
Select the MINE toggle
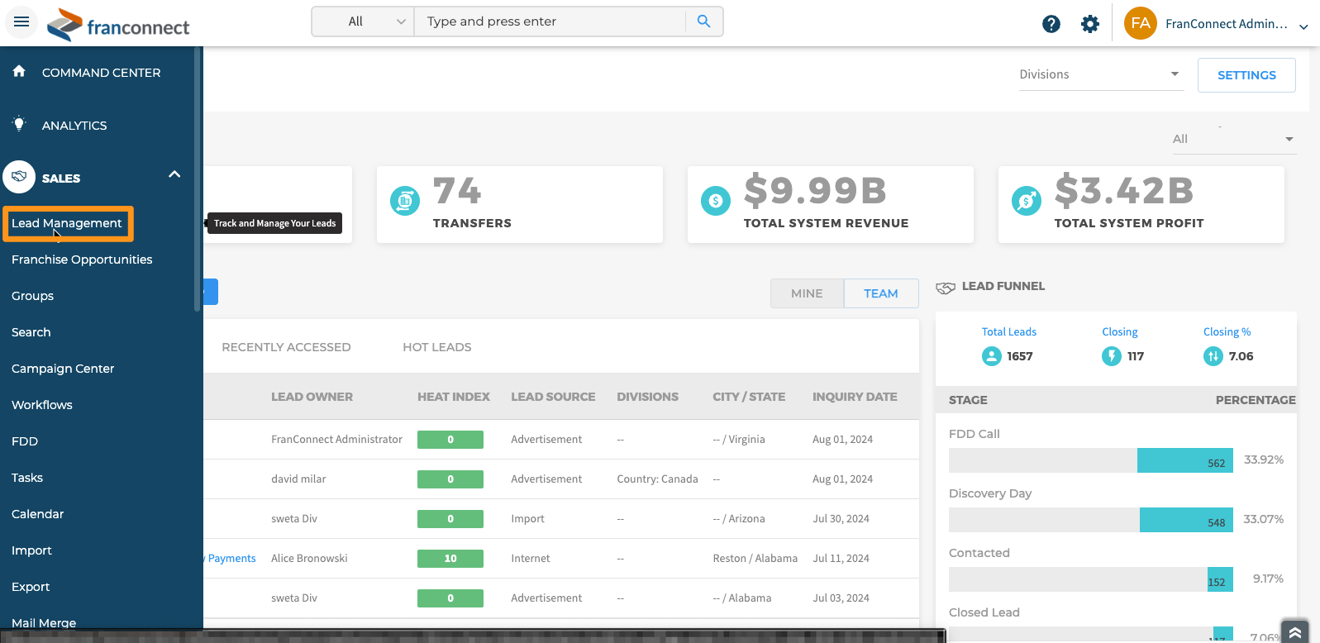coord(807,293)
